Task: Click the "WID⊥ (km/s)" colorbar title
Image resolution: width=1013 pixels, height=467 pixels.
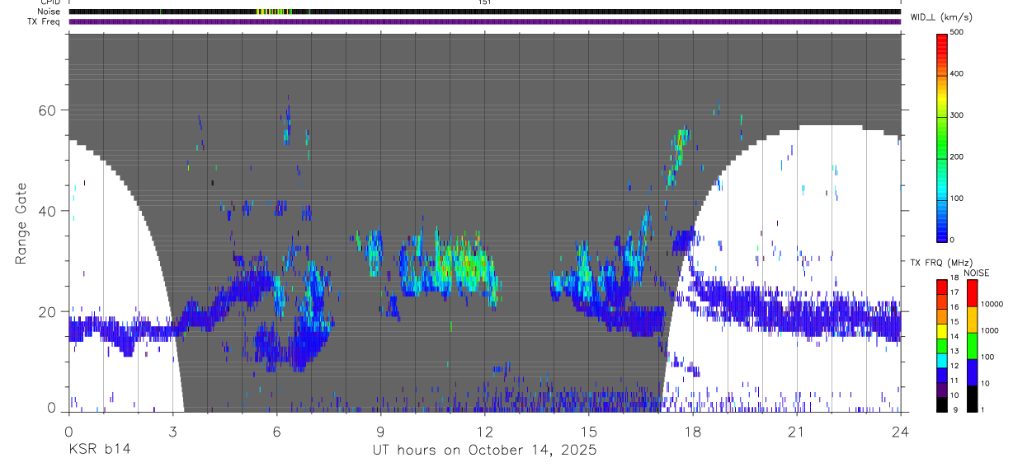Action: pyautogui.click(x=941, y=17)
